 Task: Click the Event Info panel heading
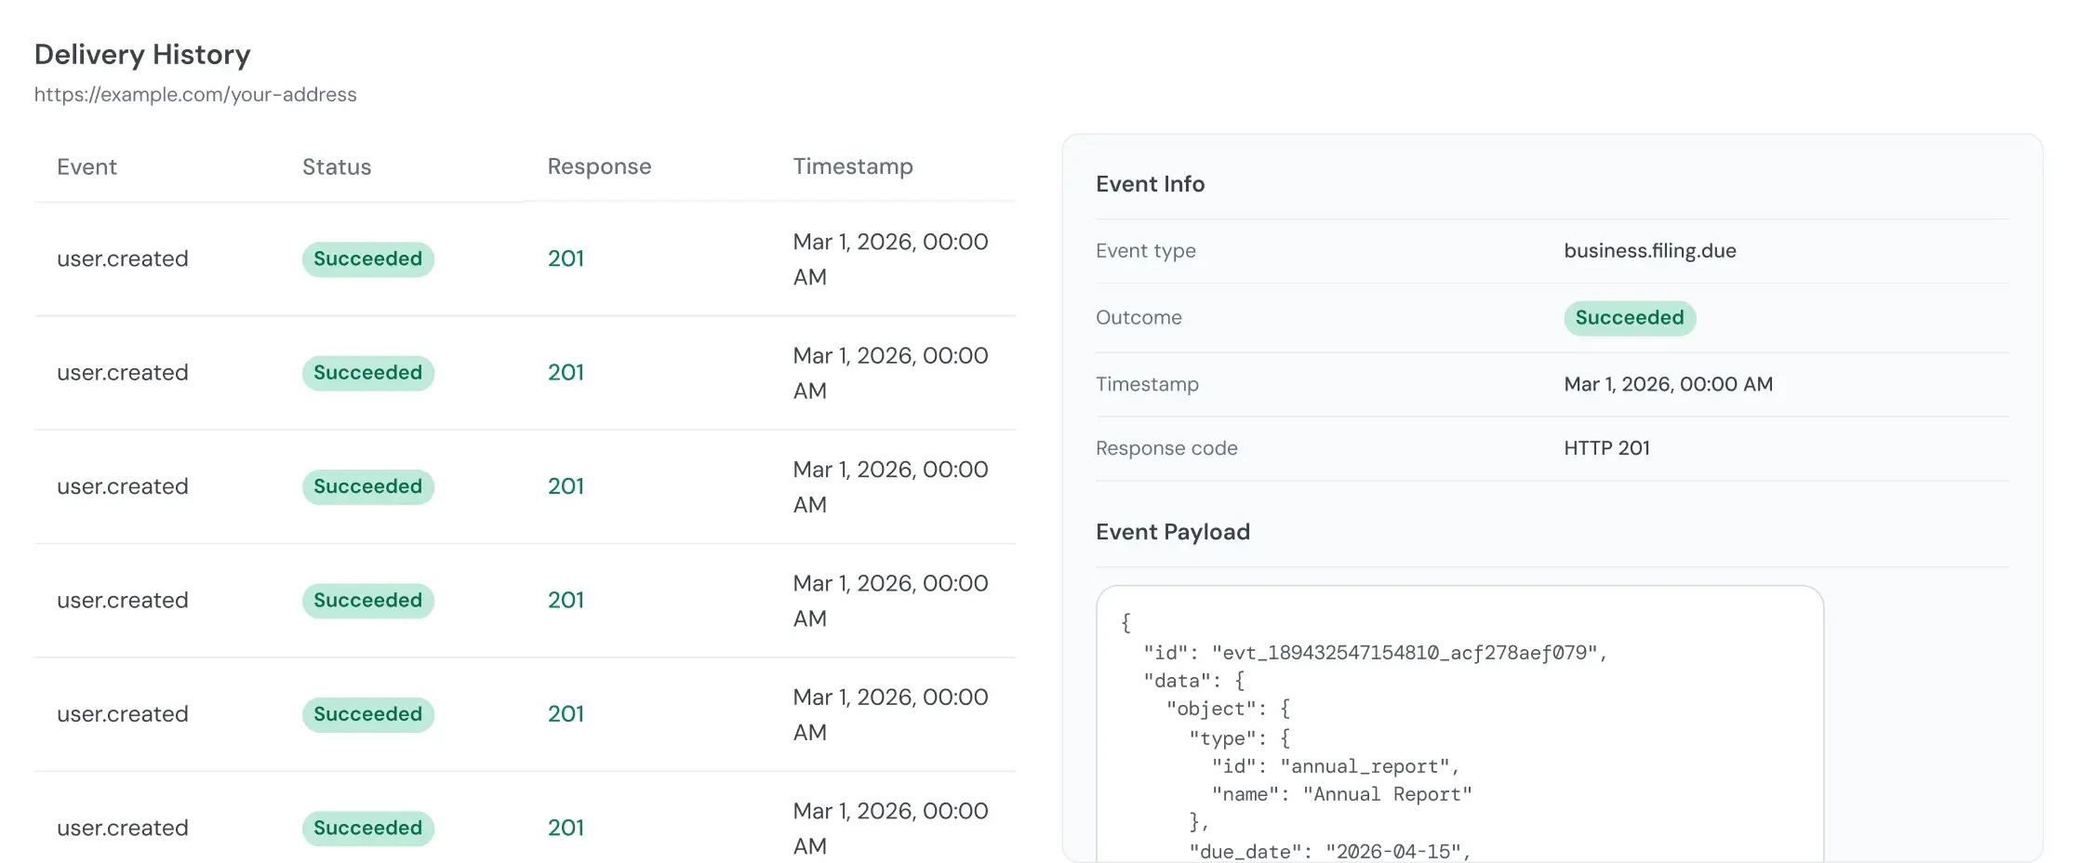pyautogui.click(x=1150, y=184)
